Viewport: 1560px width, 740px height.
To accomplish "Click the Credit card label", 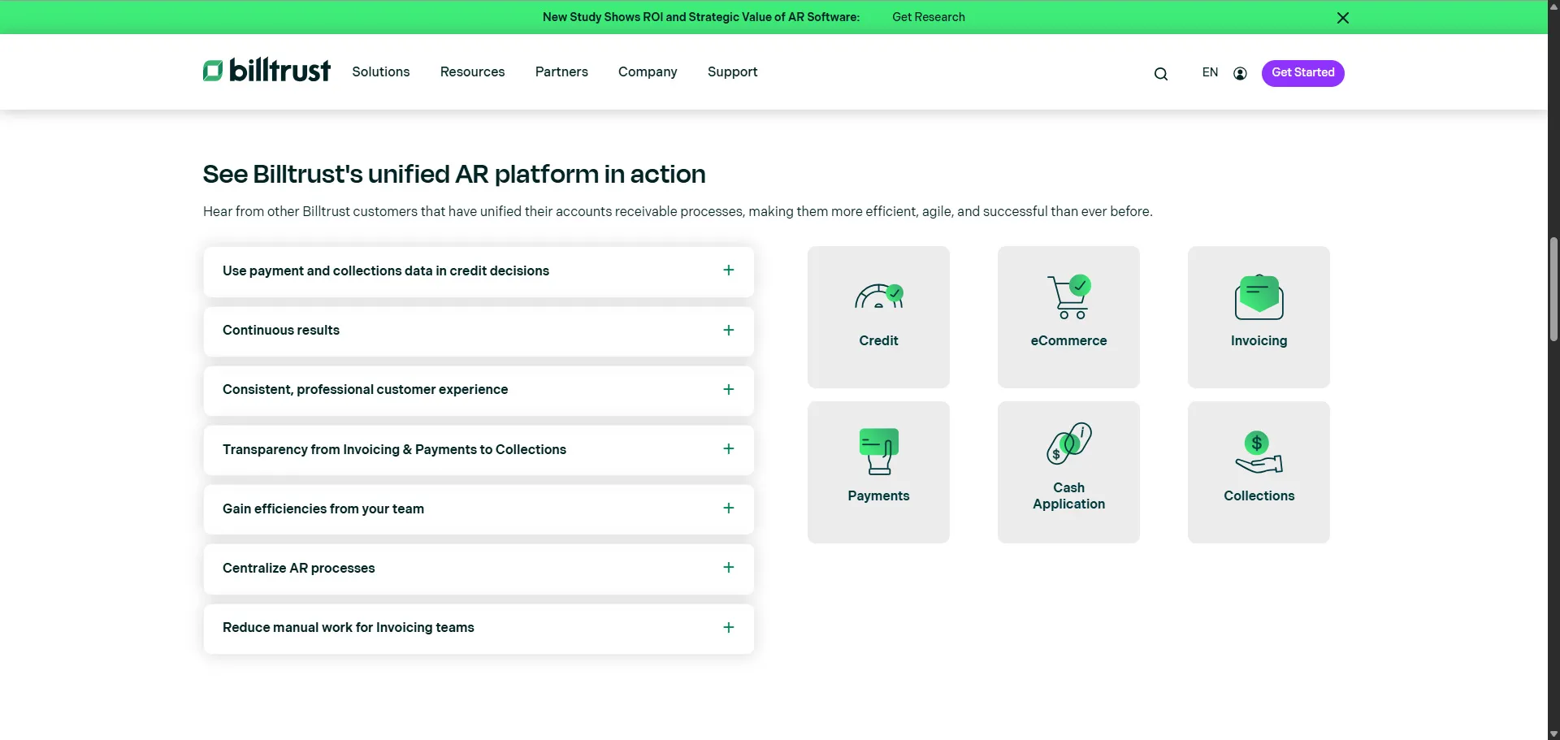I will 879,340.
